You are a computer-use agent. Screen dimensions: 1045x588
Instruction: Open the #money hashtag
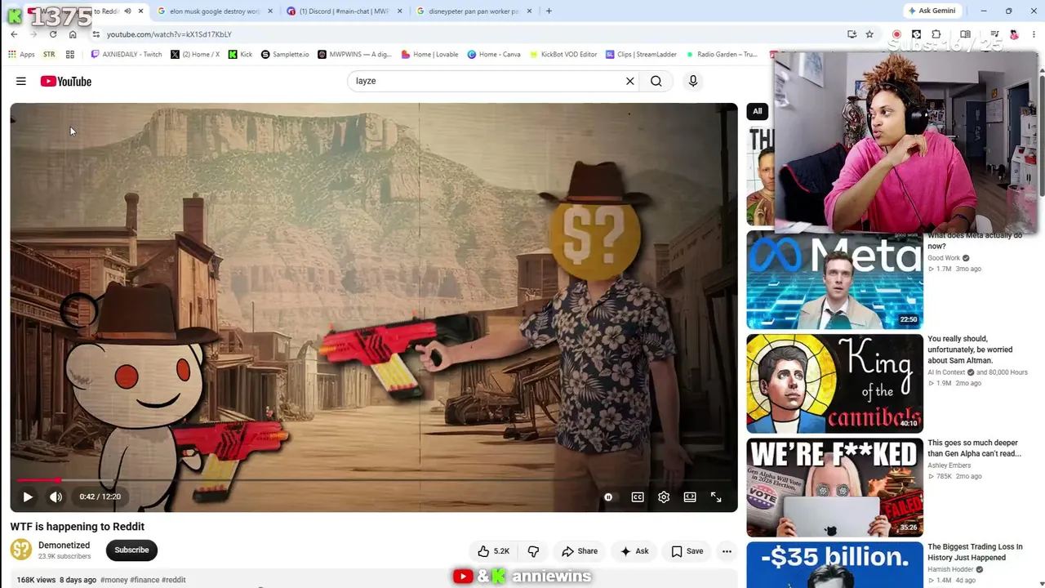click(113, 580)
